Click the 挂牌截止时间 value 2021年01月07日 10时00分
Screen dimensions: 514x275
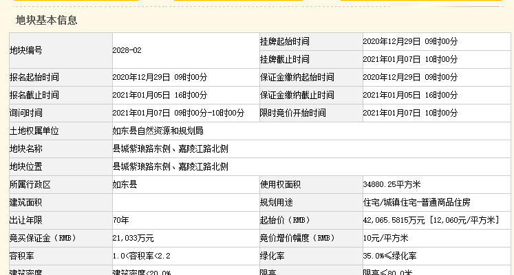[x=409, y=60]
